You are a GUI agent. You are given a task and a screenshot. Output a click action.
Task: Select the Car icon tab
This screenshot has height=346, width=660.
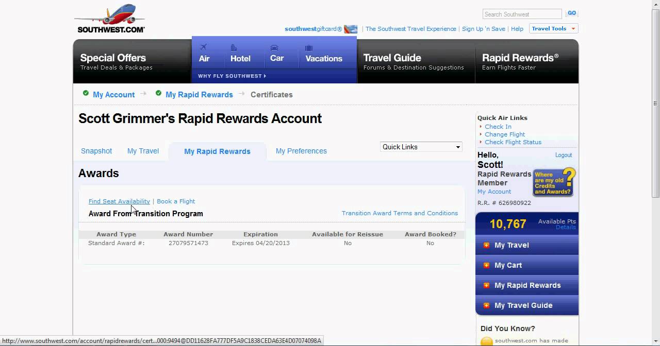pos(277,54)
